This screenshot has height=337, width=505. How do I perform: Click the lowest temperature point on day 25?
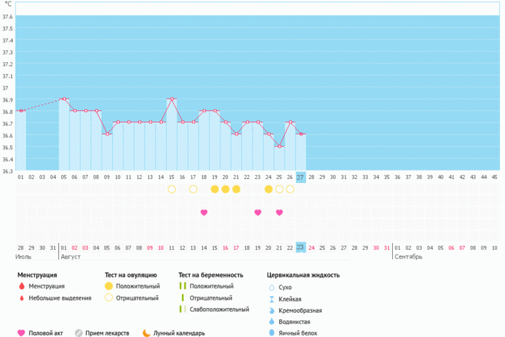[279, 146]
